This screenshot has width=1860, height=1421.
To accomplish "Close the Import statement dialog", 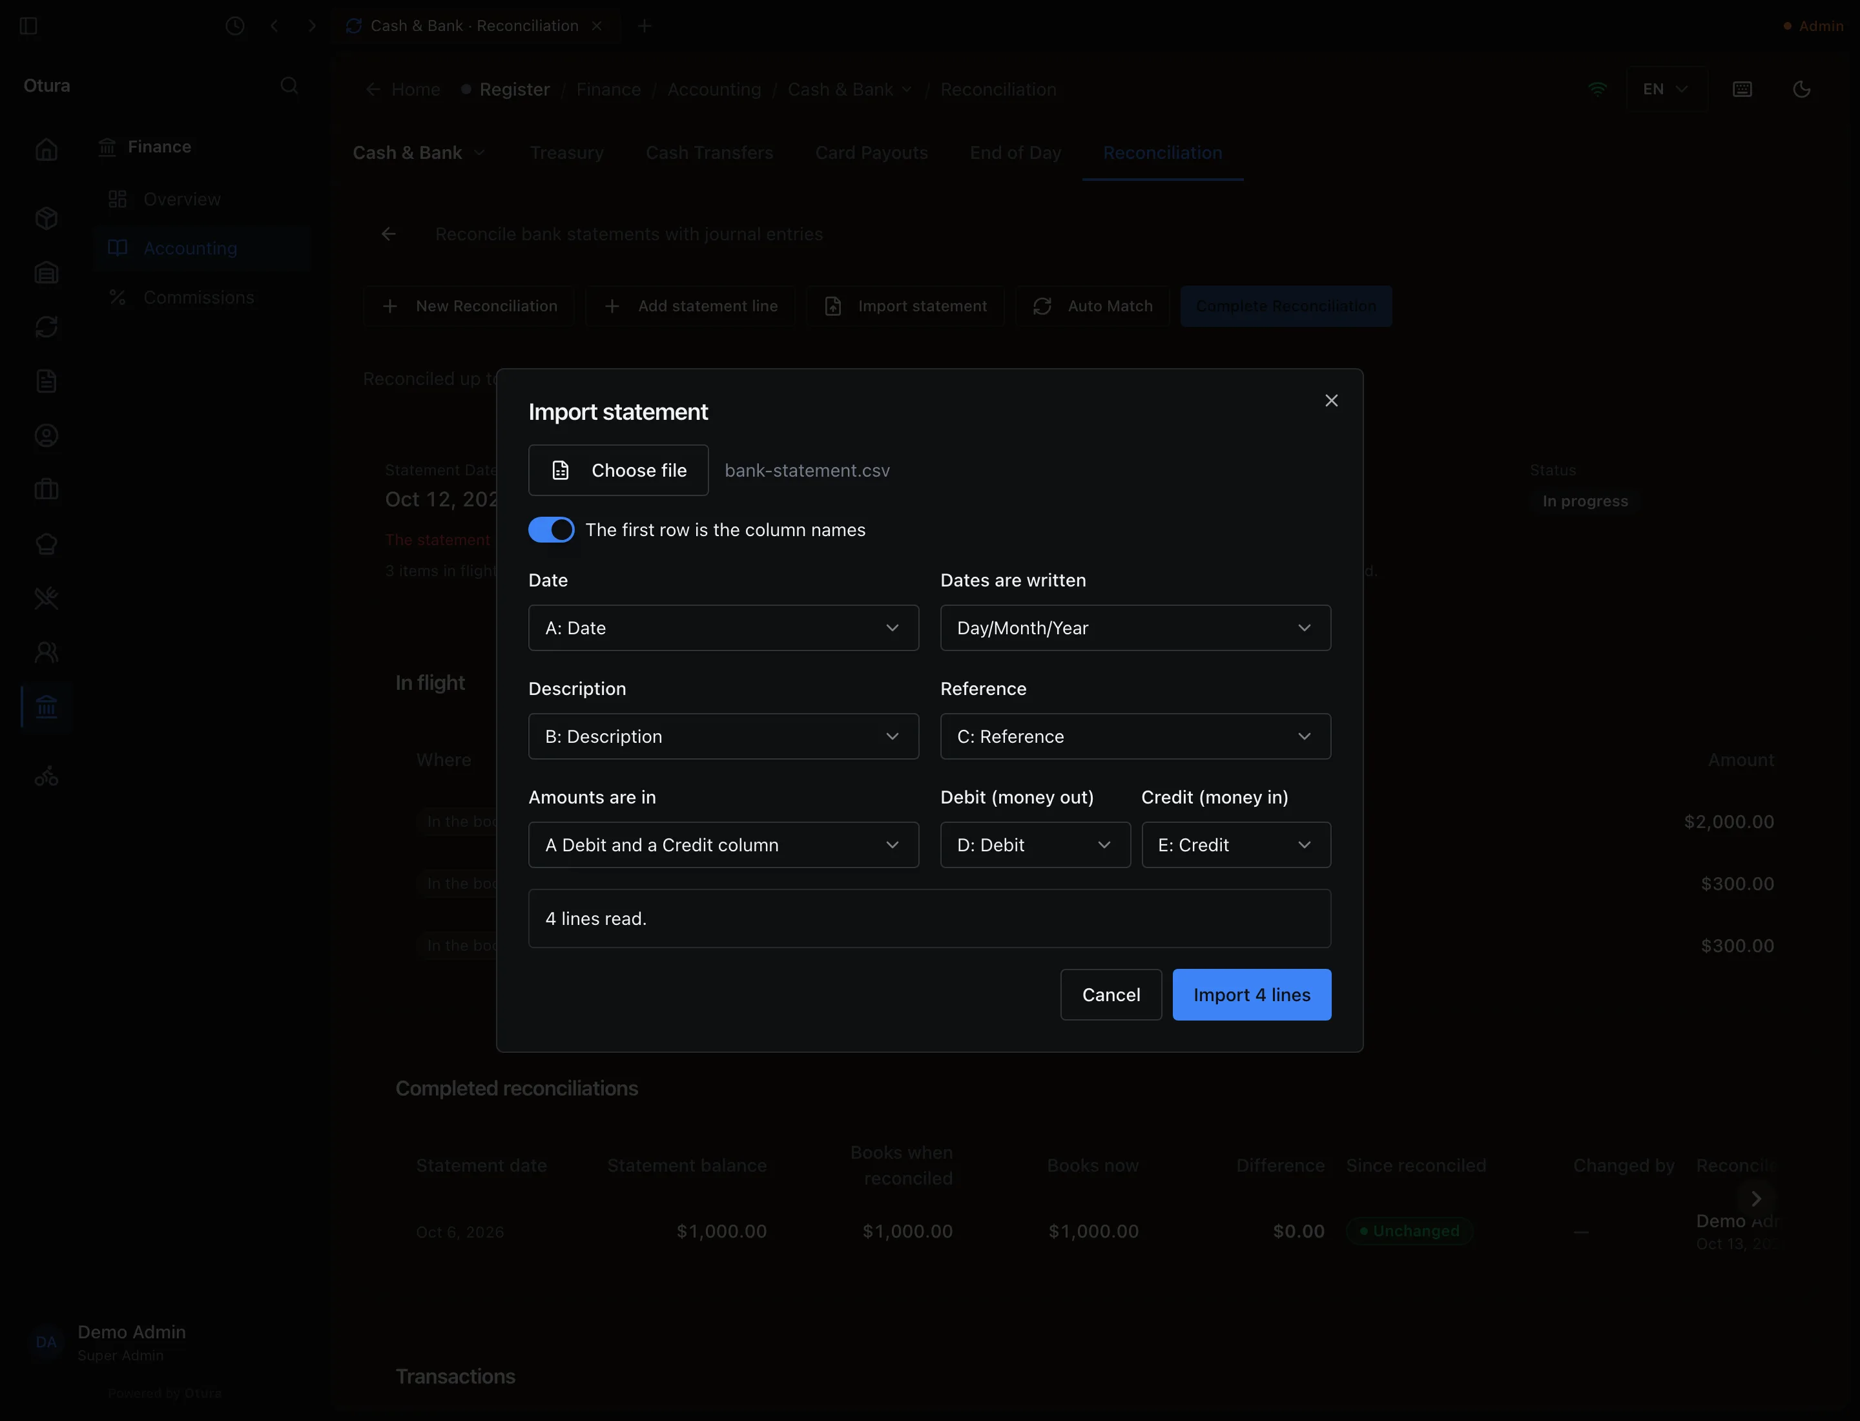I will tap(1330, 401).
